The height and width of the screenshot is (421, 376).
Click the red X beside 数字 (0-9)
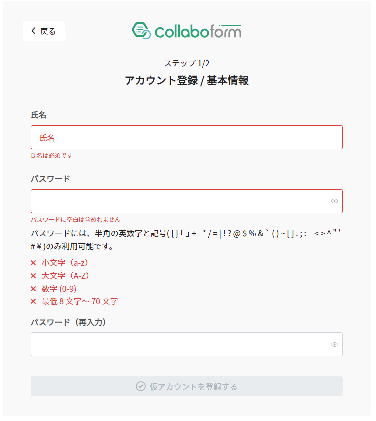(33, 289)
